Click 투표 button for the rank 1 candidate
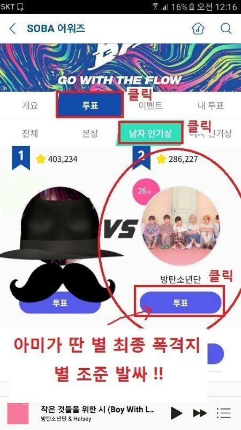241x430 pixels. click(x=60, y=303)
